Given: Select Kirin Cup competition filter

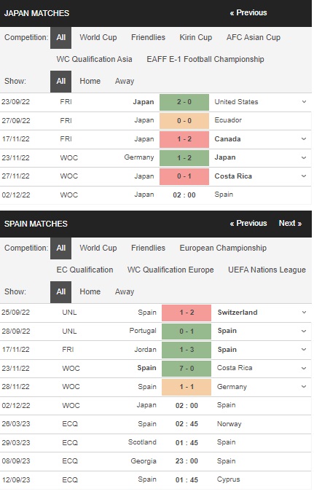Looking at the screenshot, I should click(x=195, y=37).
